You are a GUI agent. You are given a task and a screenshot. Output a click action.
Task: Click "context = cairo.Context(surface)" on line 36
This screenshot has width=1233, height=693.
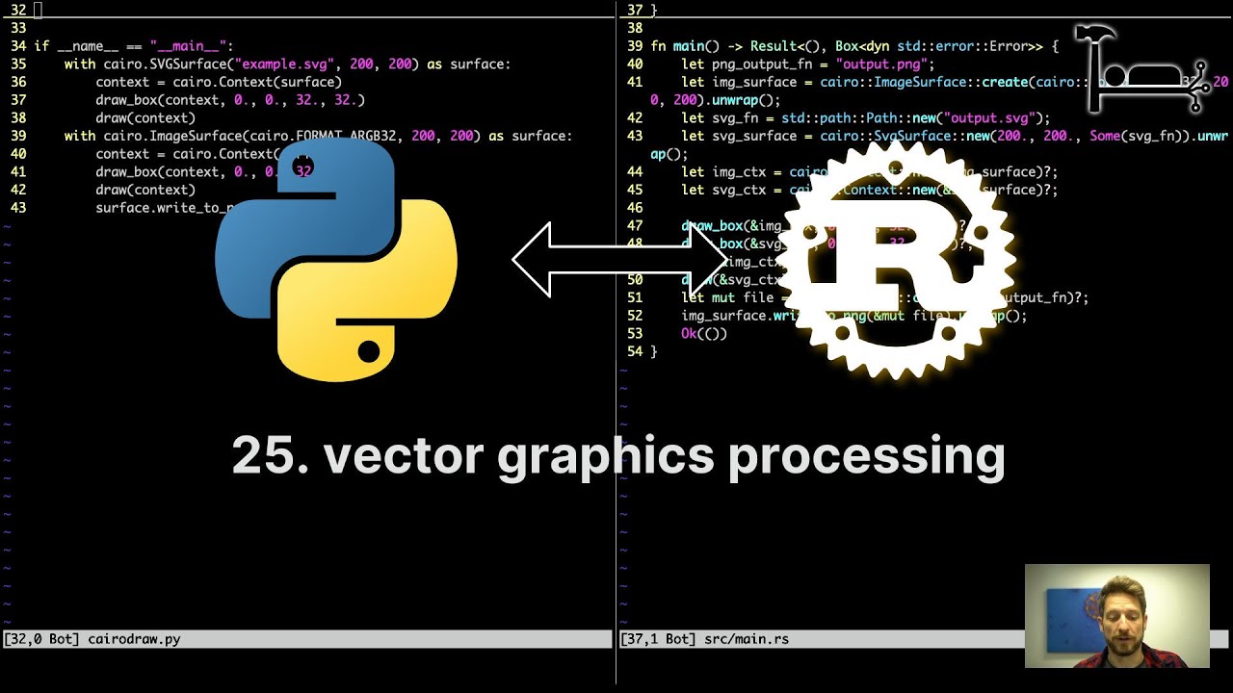[x=219, y=82]
